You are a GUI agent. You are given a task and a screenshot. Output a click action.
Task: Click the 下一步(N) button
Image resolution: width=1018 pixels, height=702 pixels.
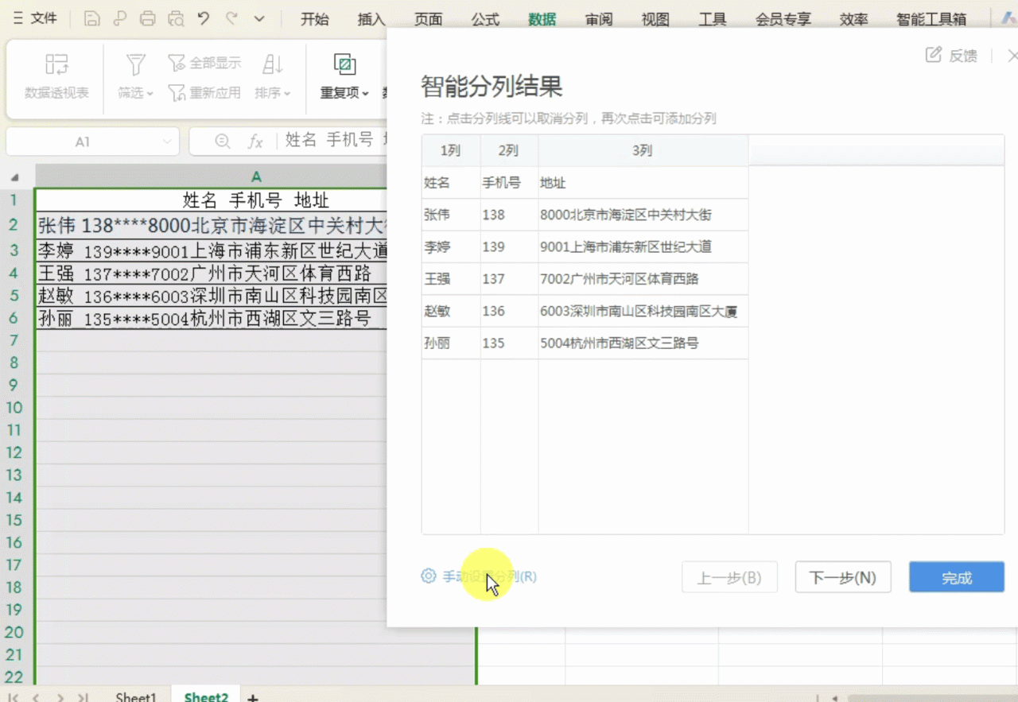click(x=843, y=577)
